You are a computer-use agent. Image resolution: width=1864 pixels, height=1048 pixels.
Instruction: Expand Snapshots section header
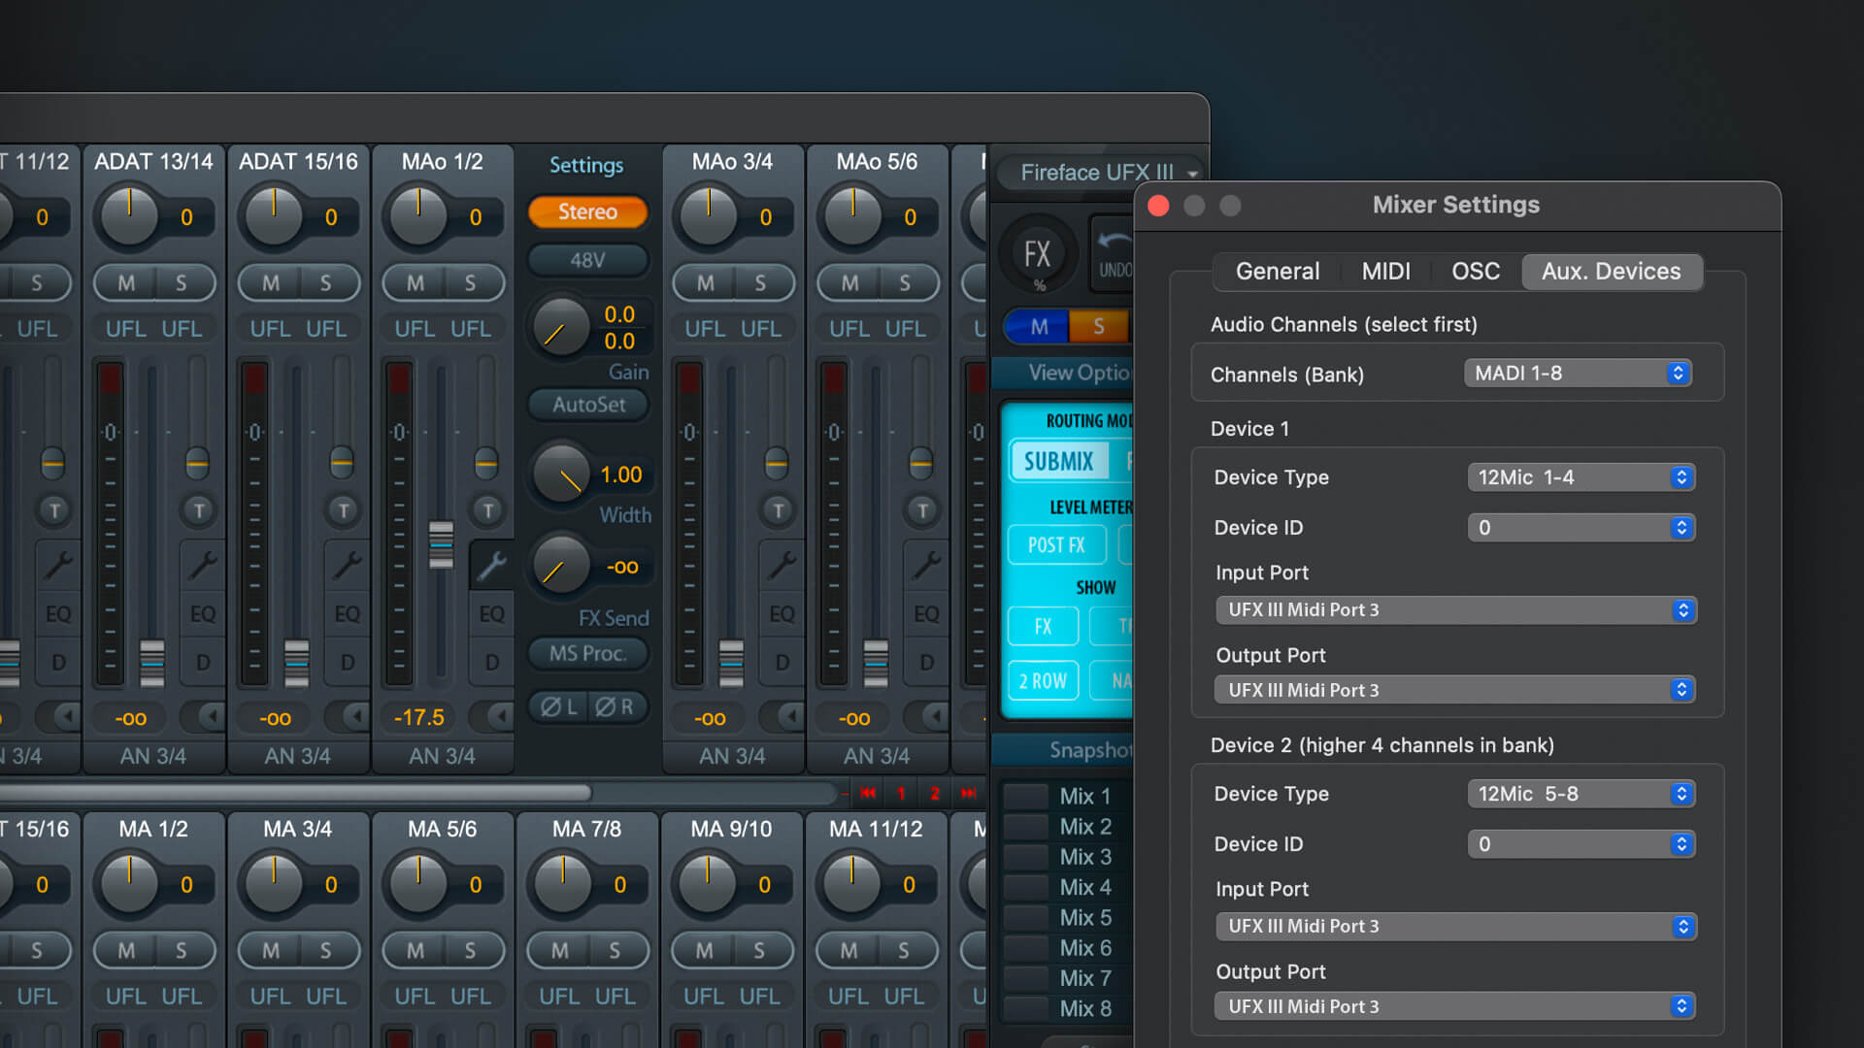[x=1063, y=750]
